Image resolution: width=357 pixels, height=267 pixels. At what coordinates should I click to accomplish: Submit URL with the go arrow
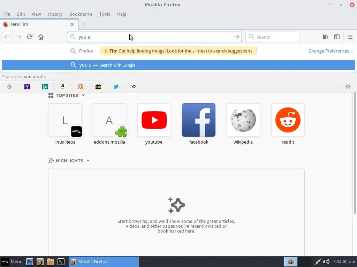point(237,37)
